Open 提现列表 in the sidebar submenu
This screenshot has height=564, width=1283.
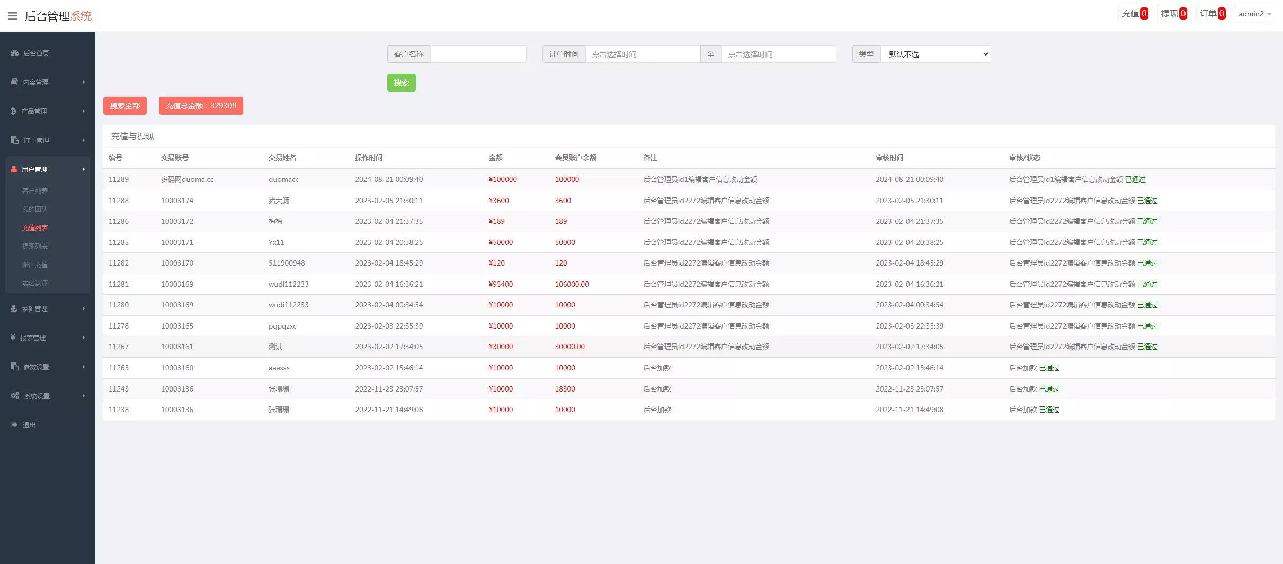(35, 246)
